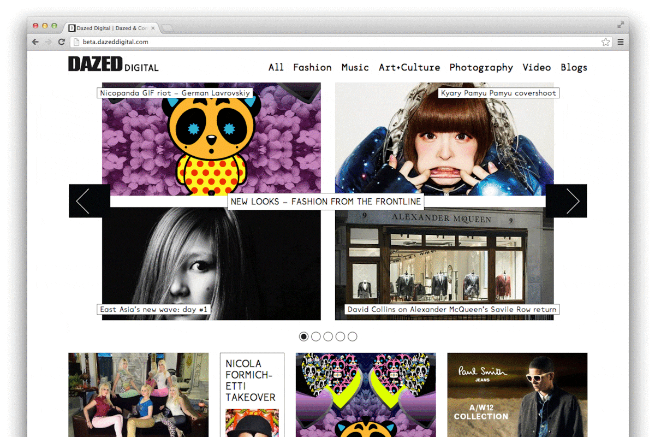Open the Alexander McQueen storefront photo

tap(444, 263)
